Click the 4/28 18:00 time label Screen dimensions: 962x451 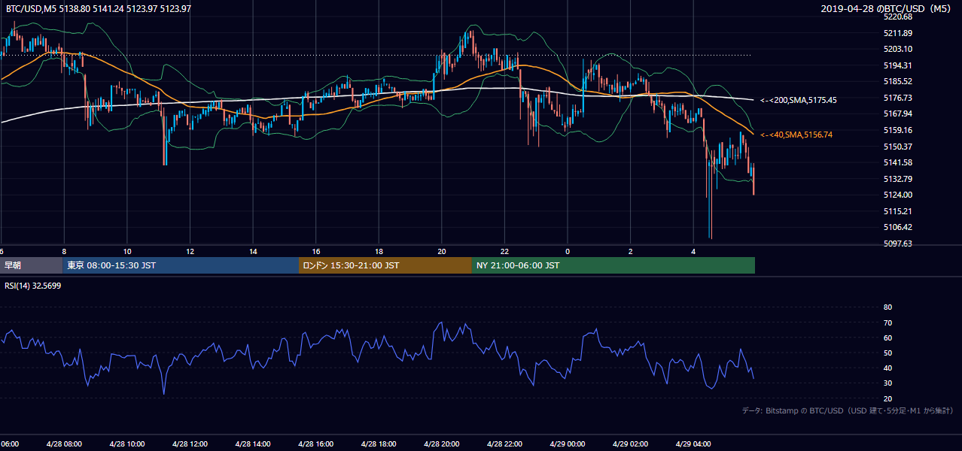point(379,443)
